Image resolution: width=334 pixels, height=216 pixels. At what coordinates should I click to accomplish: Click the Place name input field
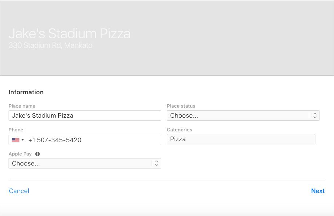tap(85, 115)
